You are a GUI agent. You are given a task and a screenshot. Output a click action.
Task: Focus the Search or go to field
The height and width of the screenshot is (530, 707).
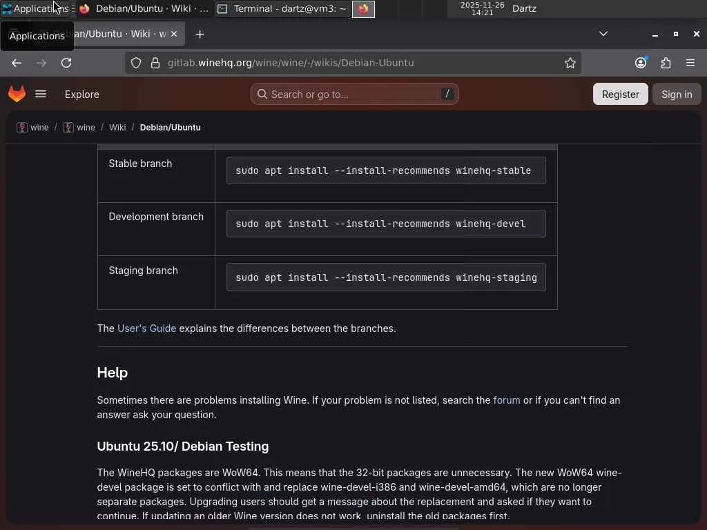(354, 94)
